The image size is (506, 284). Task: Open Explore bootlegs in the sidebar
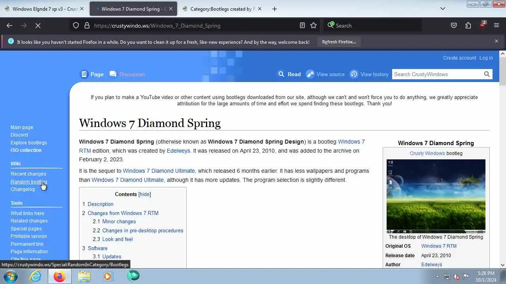coord(28,143)
